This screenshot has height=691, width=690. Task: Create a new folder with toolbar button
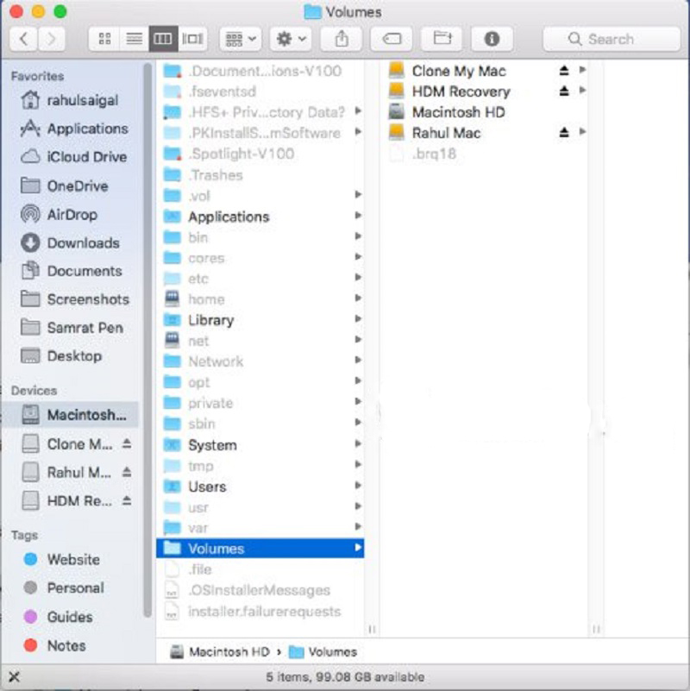pyautogui.click(x=442, y=39)
